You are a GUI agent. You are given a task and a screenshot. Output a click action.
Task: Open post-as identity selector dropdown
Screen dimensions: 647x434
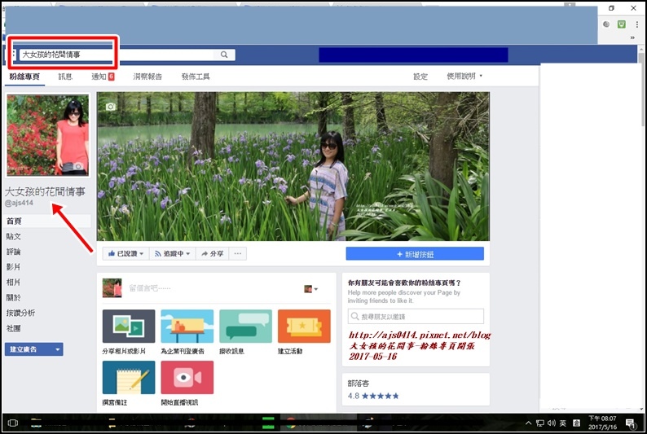(310, 289)
